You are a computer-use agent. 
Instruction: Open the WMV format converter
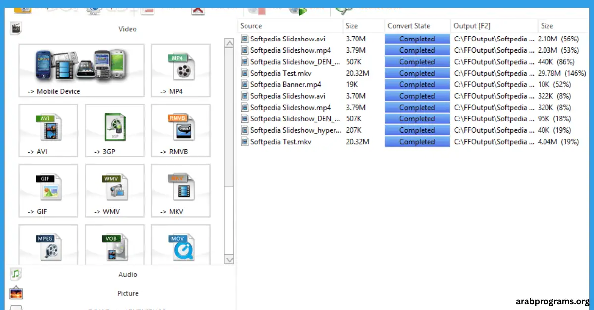coord(114,191)
